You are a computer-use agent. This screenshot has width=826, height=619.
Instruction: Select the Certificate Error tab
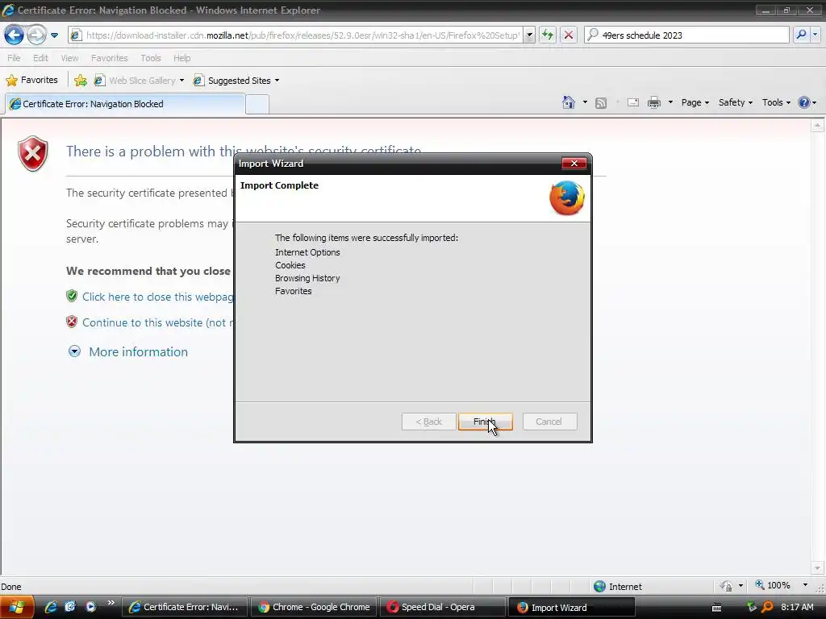(125, 104)
